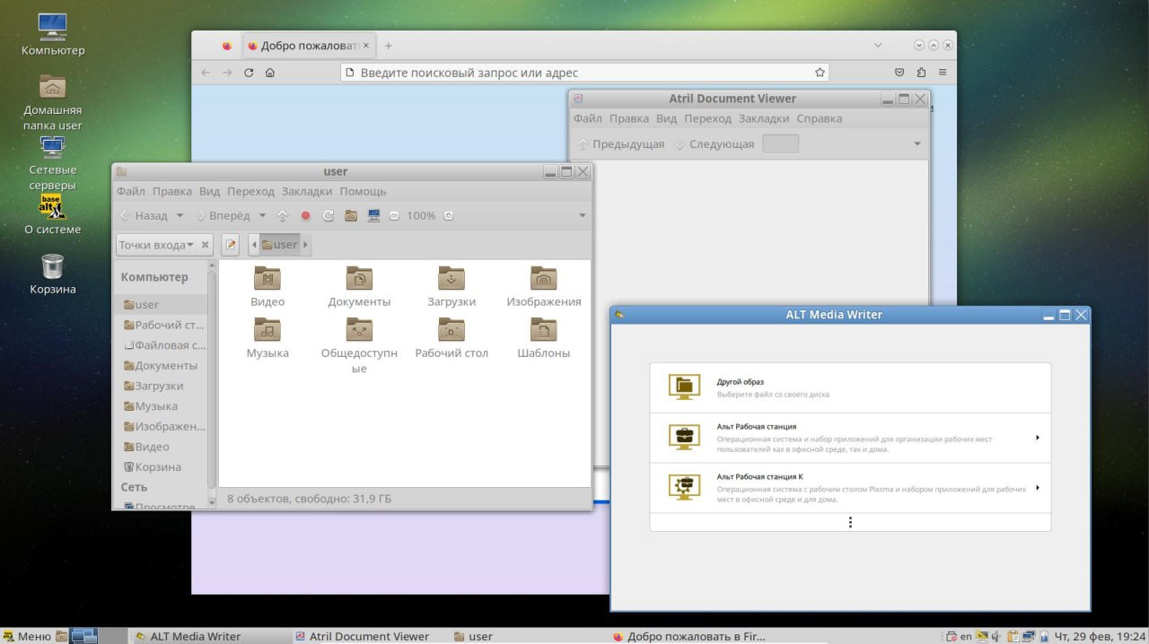Open Назад history dropdown arrow
The height and width of the screenshot is (644, 1149).
pos(180,215)
